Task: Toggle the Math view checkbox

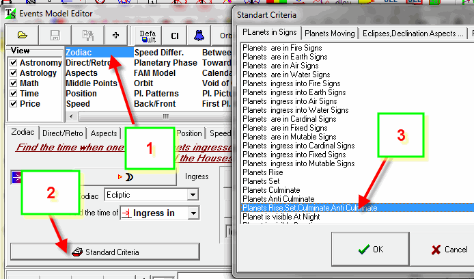Action: [x=14, y=83]
